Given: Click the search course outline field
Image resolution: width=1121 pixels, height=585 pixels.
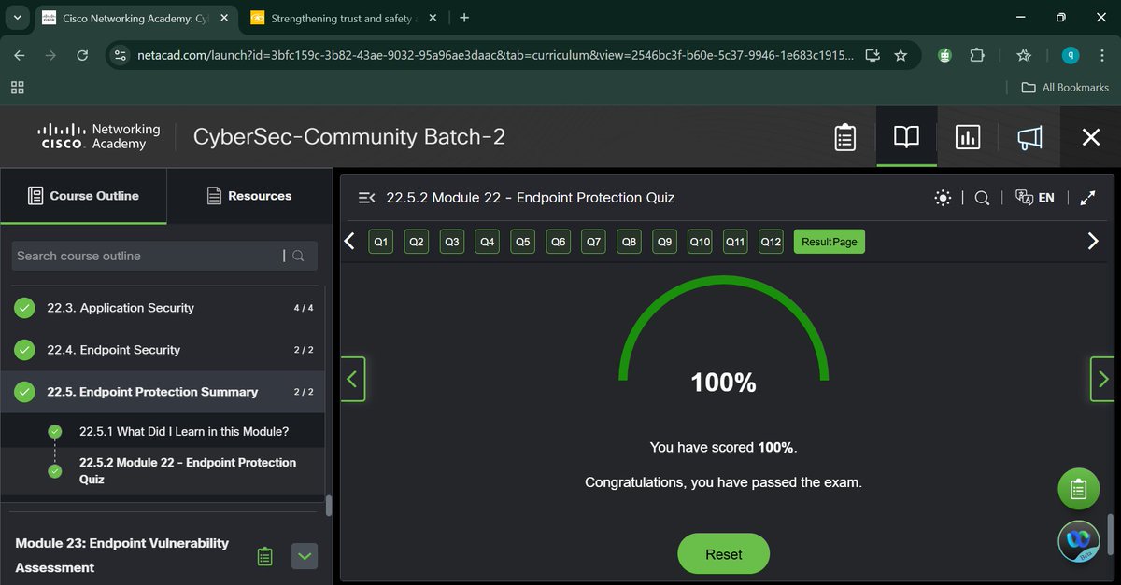Looking at the screenshot, I should [x=149, y=255].
